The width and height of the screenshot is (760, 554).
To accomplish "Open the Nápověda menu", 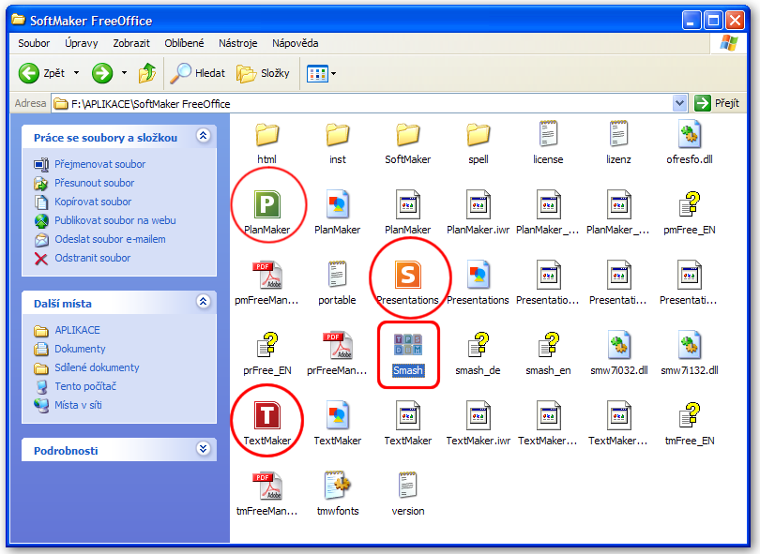I will [296, 43].
